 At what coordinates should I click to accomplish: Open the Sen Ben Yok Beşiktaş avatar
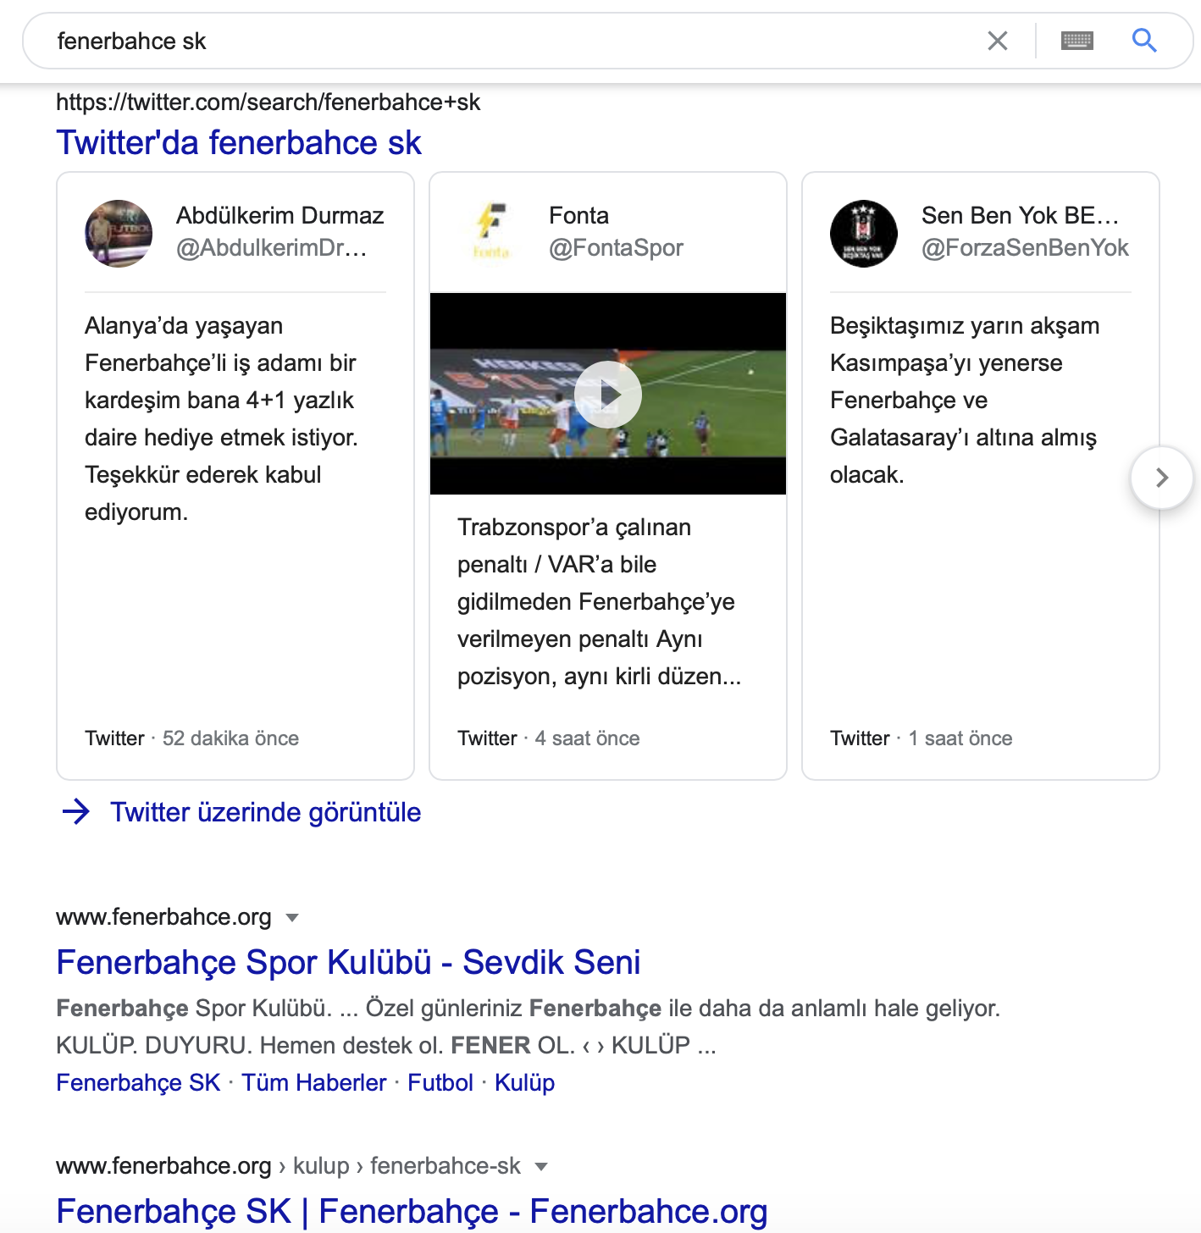864,234
